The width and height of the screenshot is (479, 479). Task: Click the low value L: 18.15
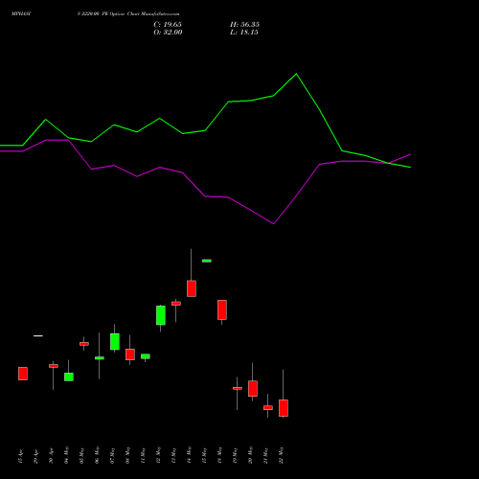(244, 33)
